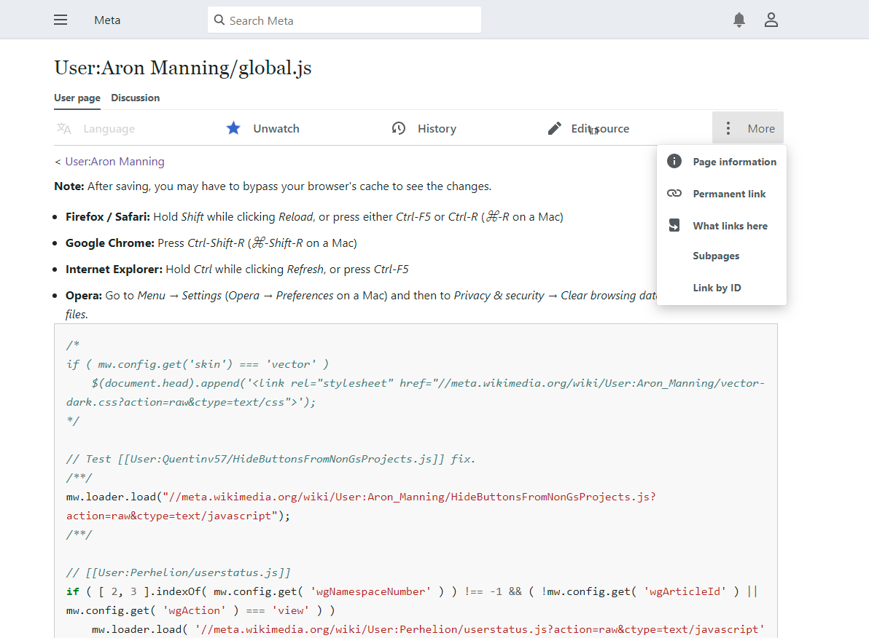
Task: Click the Language icon on the toolbar
Action: [x=63, y=128]
